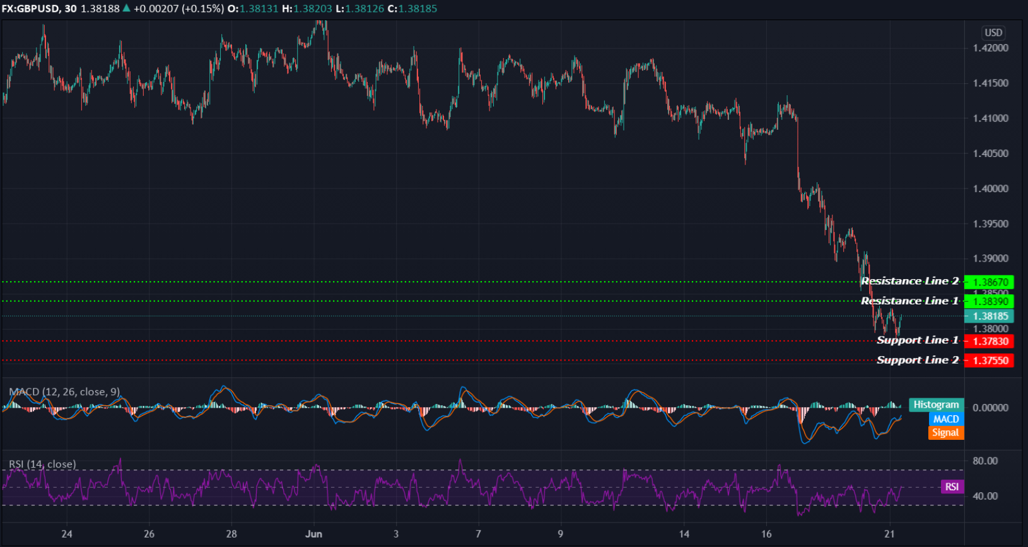Click the open value O:1.38131

coord(253,9)
